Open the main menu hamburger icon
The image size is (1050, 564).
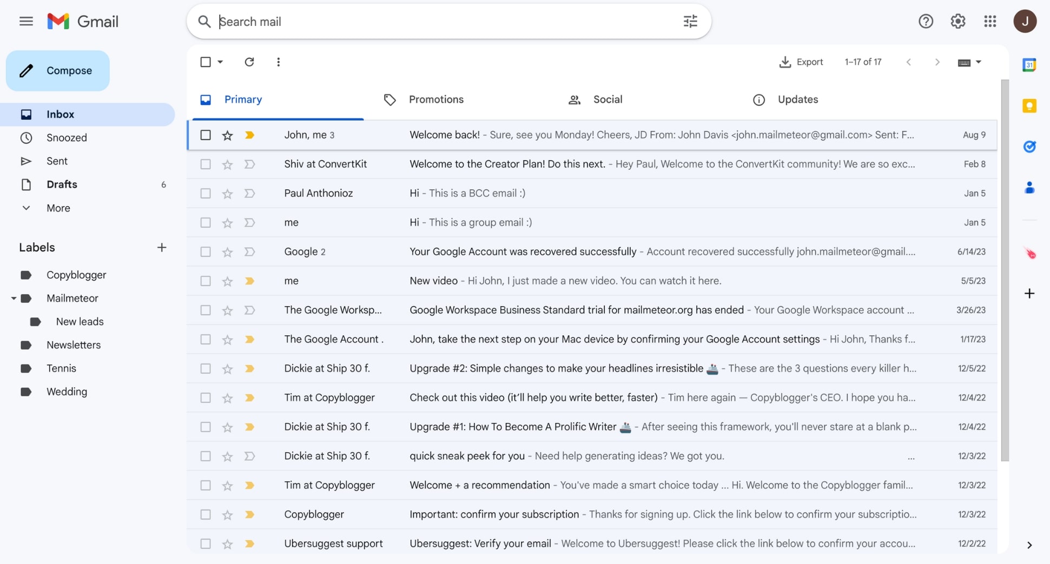(x=26, y=21)
